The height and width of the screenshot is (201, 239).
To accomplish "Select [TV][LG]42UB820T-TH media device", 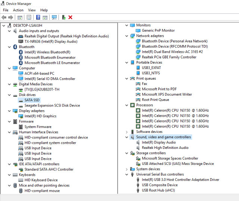I will point(42,89).
